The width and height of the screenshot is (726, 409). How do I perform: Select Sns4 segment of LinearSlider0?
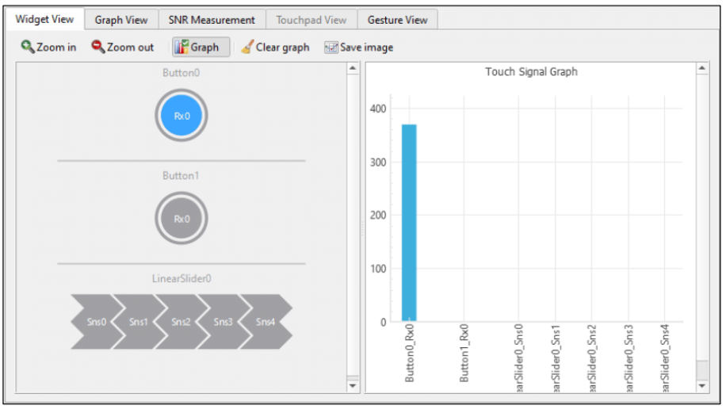[265, 322]
